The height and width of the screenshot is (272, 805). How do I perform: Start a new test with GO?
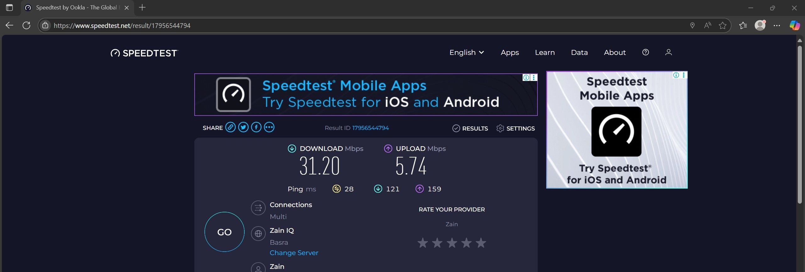pyautogui.click(x=225, y=232)
